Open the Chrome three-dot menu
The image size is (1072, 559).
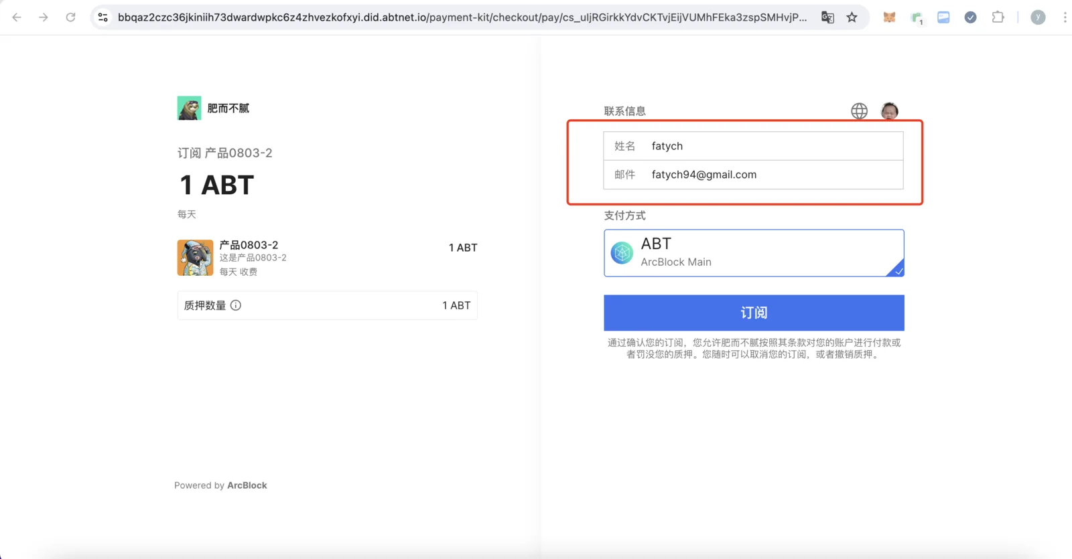coord(1065,17)
